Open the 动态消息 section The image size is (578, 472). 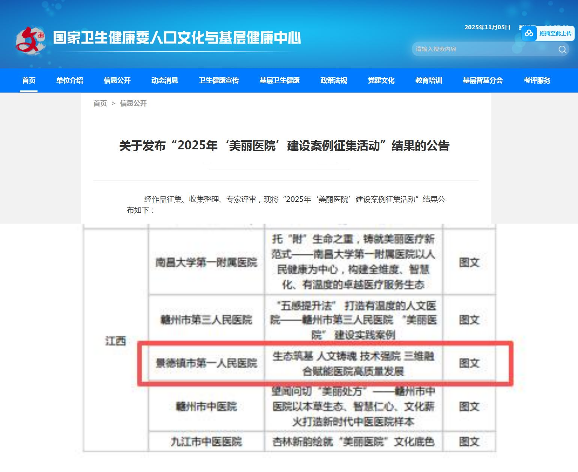pos(165,80)
